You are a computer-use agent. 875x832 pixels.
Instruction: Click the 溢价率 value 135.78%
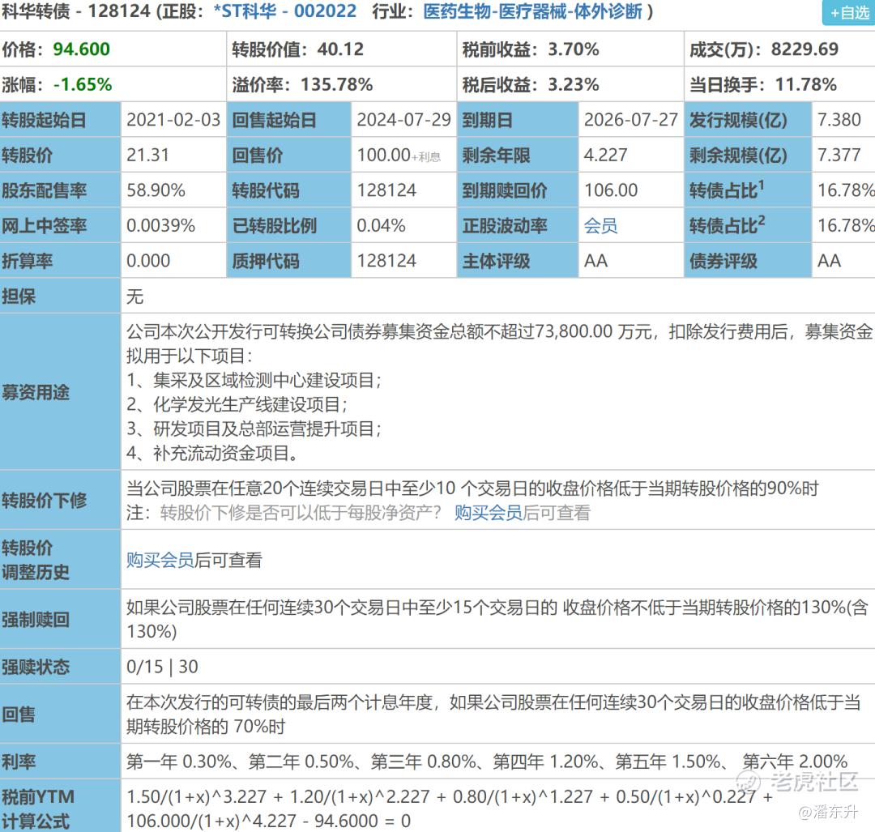336,84
